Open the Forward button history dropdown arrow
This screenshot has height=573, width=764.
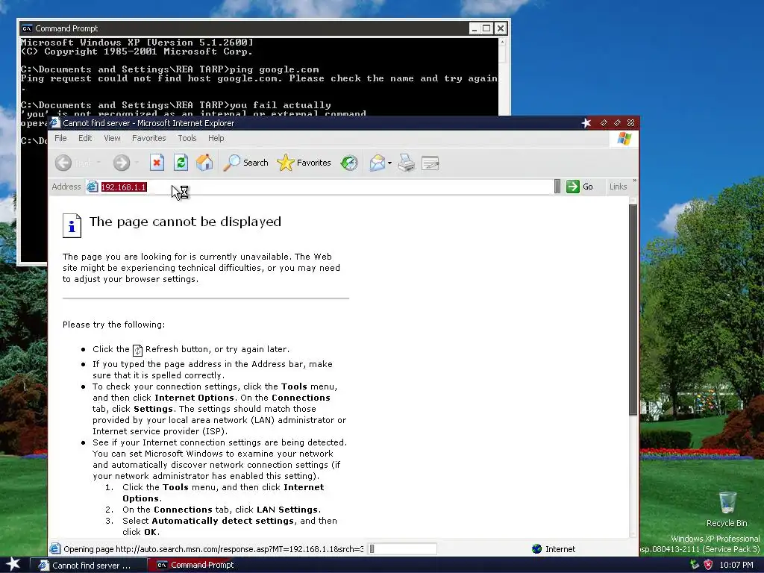(137, 163)
